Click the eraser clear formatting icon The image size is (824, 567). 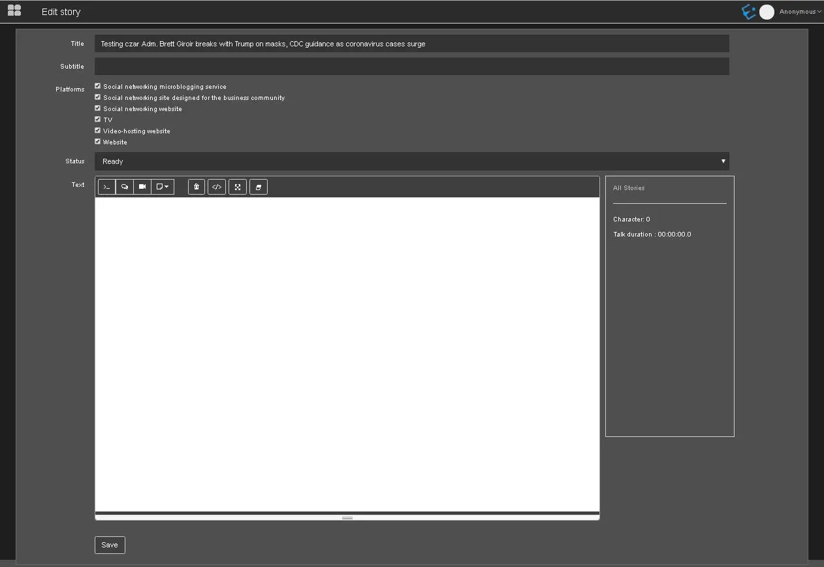pos(259,187)
